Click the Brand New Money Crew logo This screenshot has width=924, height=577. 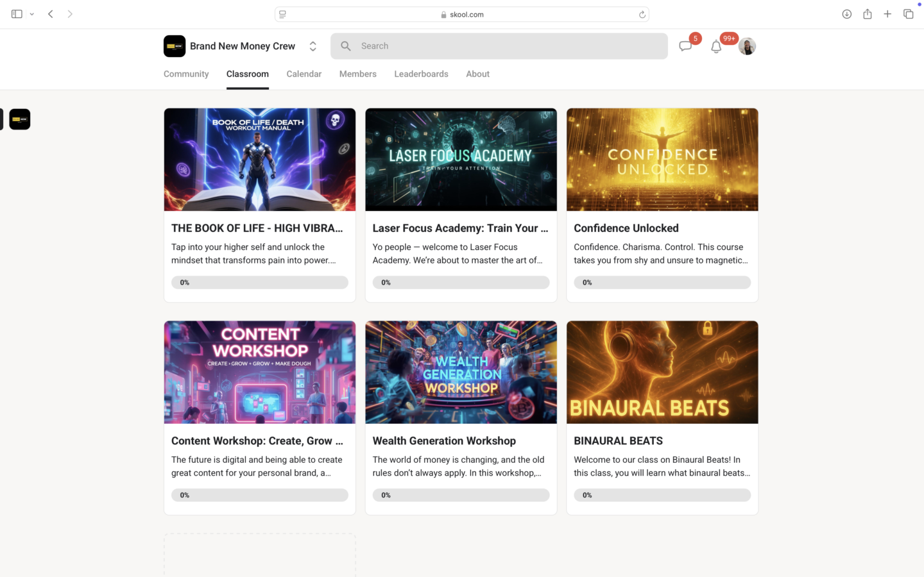175,46
